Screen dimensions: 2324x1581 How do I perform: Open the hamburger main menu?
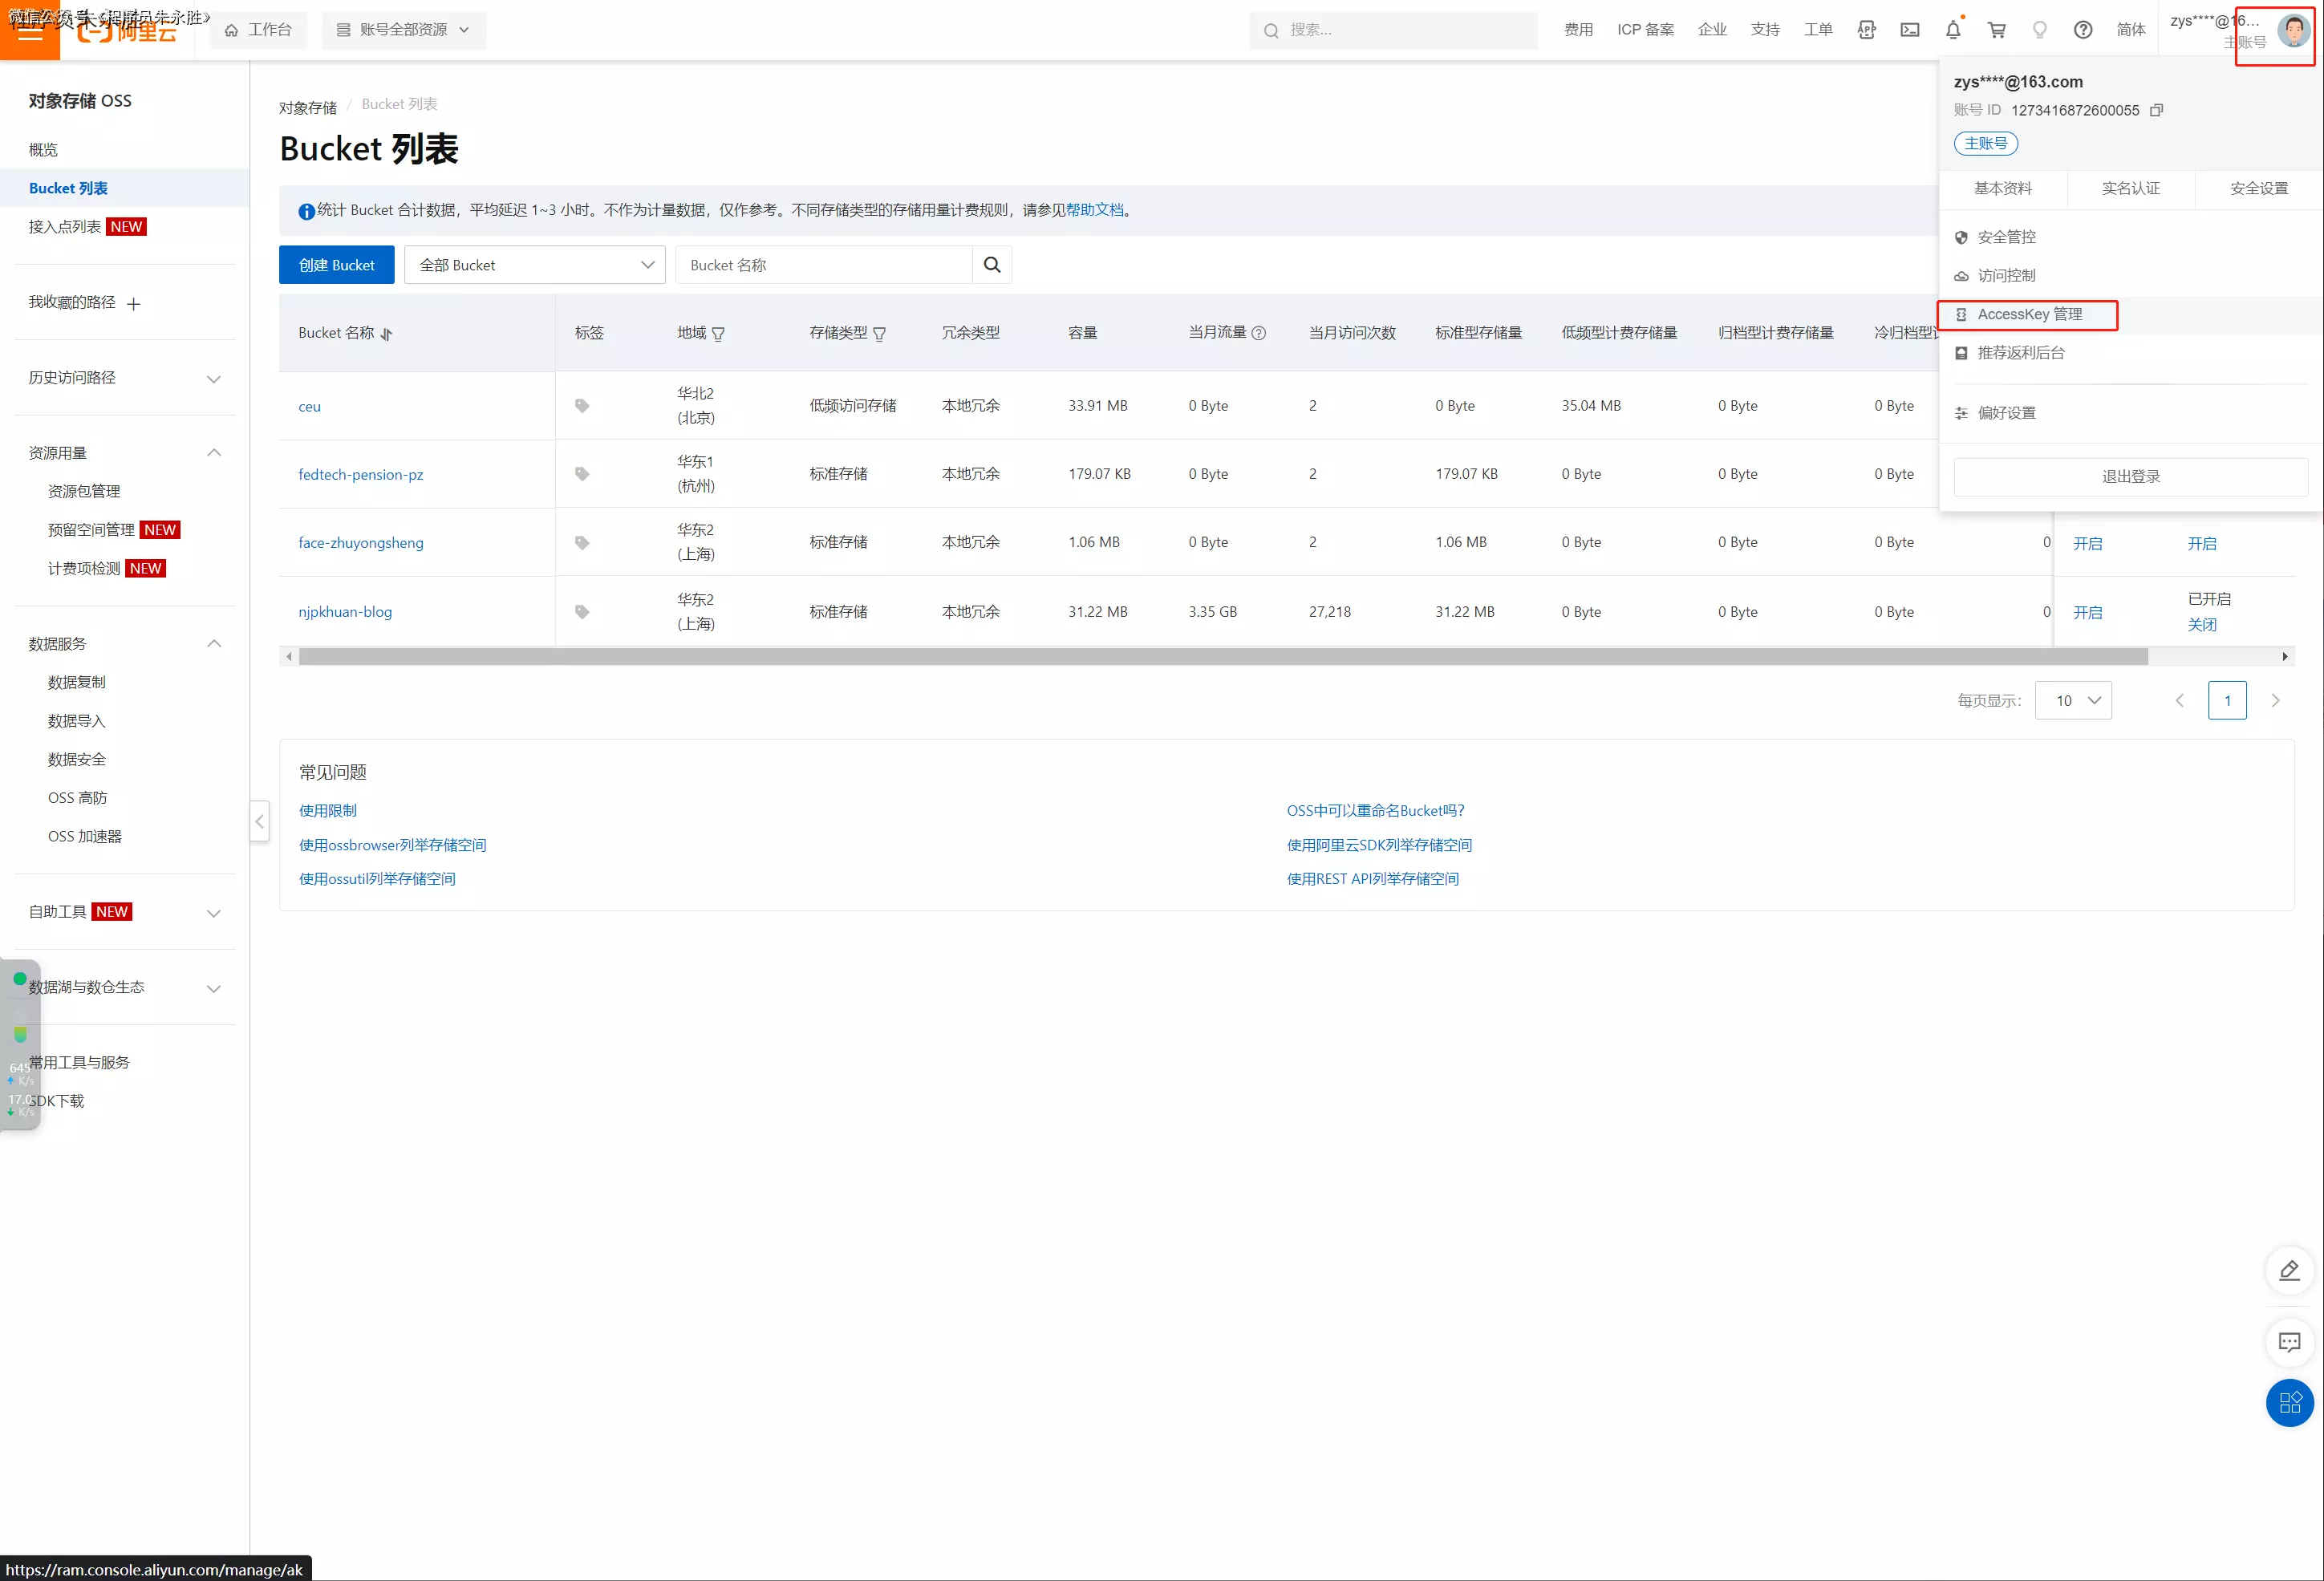pos(30,30)
